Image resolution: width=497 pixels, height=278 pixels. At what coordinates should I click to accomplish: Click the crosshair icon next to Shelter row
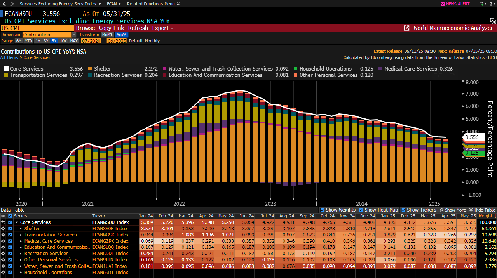(x=3, y=229)
